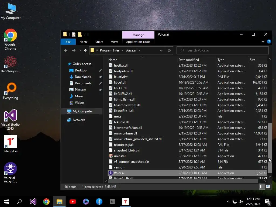This screenshot has height=207, width=276.
Task: Open Visual Studio from the taskbar
Action: 33,202
